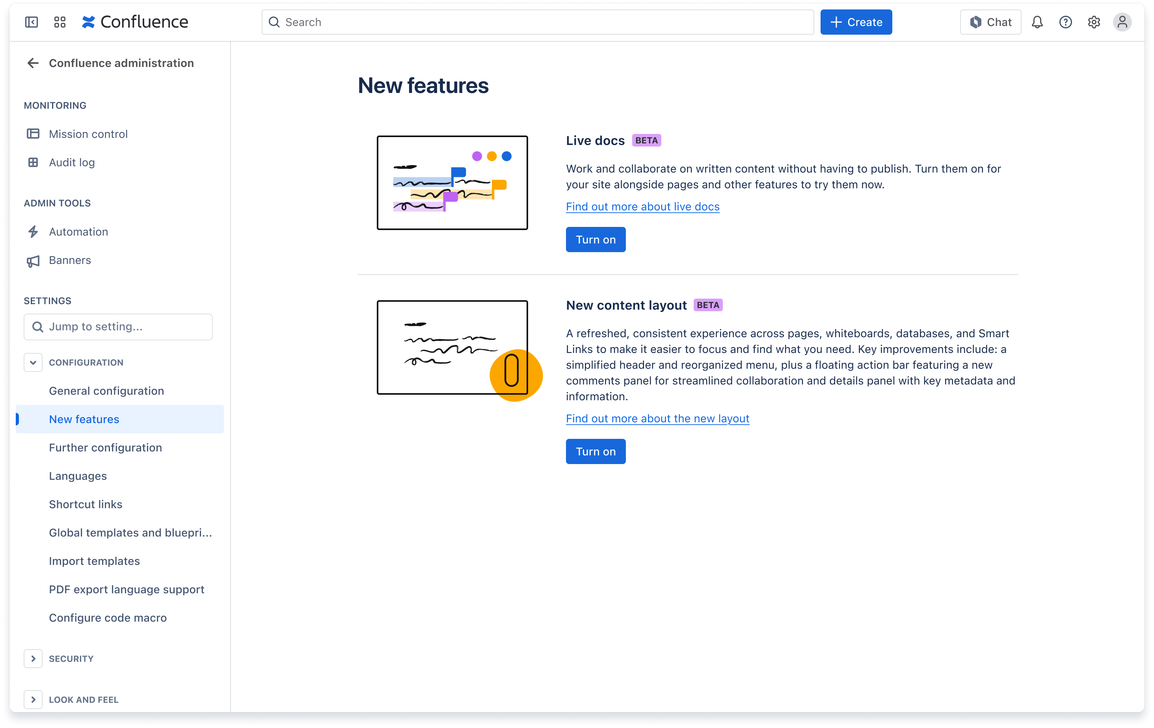Screen dimensions: 1154x728
Task: Open notifications bell
Action: point(1037,22)
